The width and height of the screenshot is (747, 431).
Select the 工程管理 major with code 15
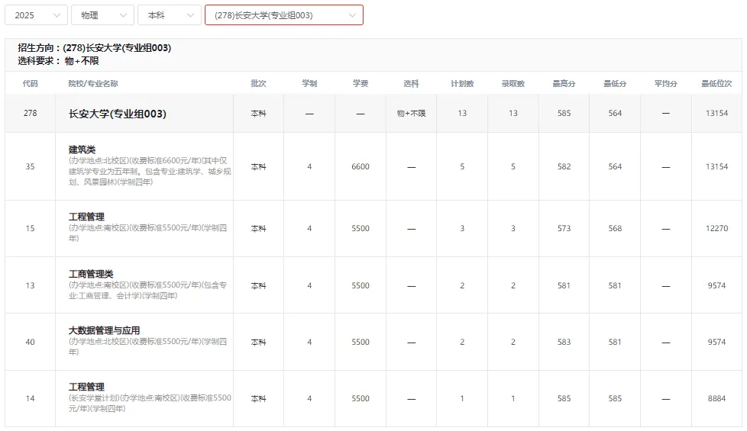click(x=86, y=217)
